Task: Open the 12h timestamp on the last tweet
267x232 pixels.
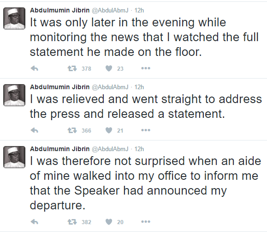Action: 139,149
